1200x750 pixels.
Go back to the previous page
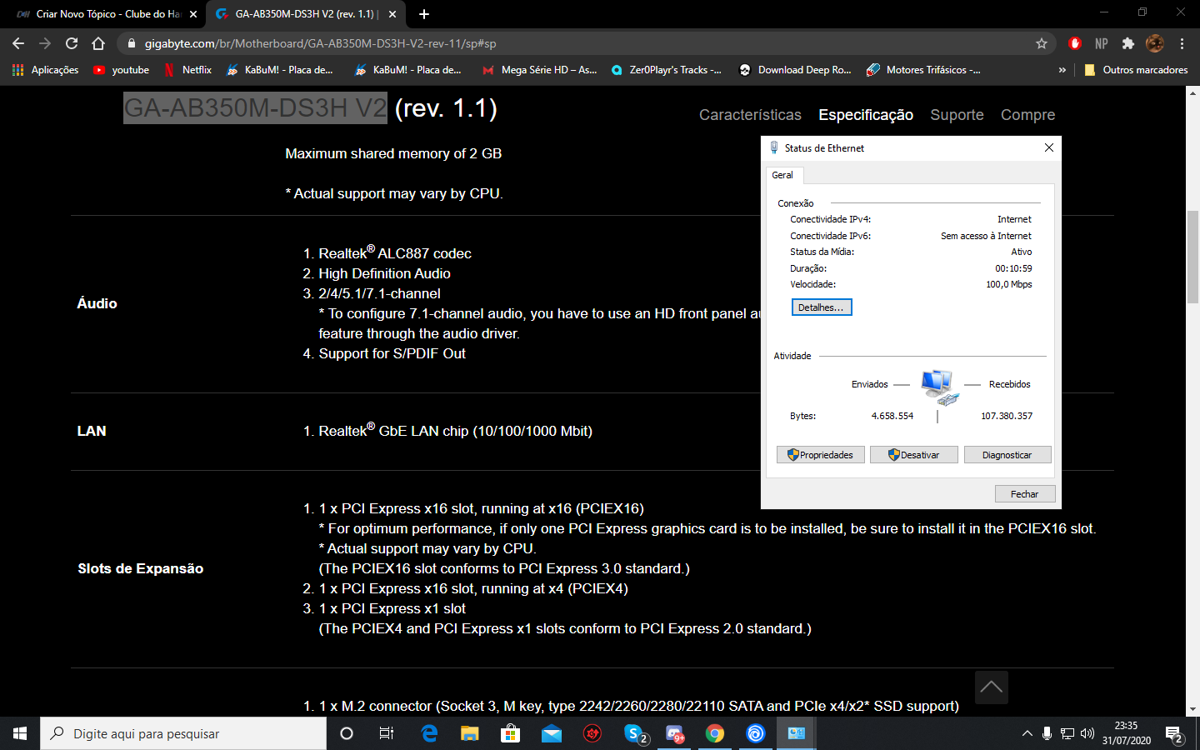(18, 43)
